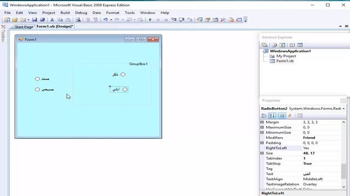Switch Properties grid to Alphabetical view
Image resolution: width=350 pixels, height=196 pixels.
tap(272, 115)
